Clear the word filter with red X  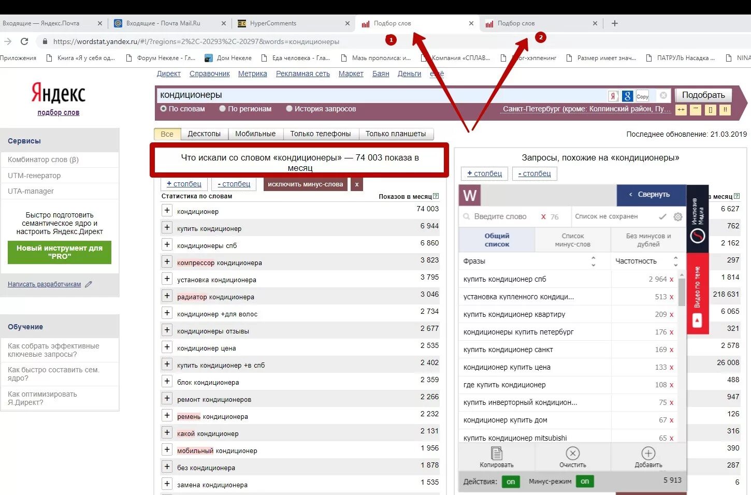[543, 217]
